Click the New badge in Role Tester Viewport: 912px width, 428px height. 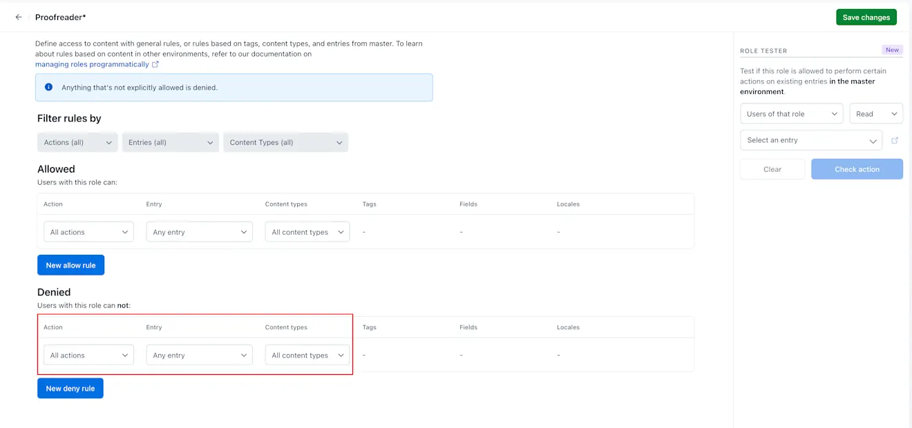pos(892,50)
